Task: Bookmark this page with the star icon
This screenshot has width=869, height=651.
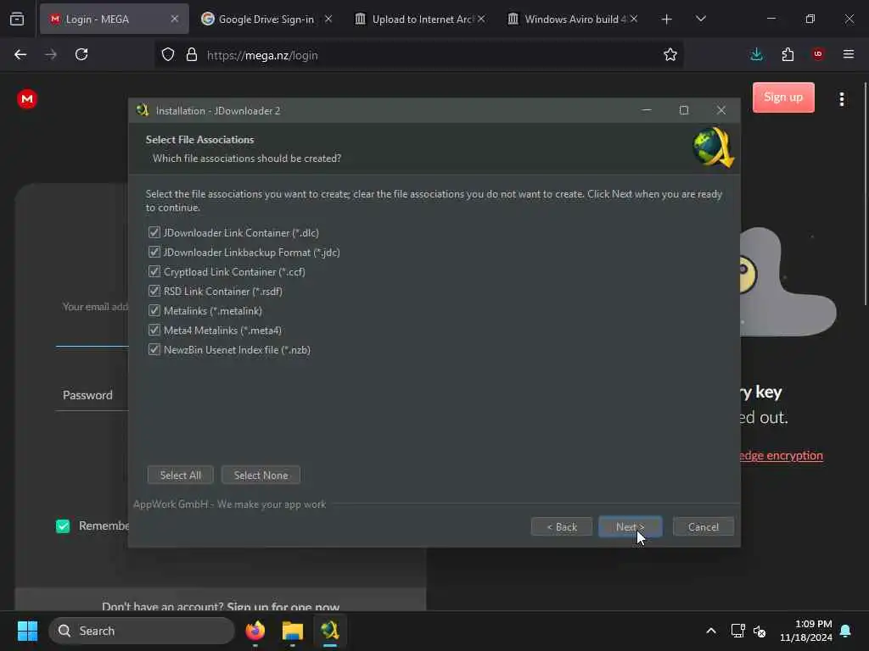Action: click(x=670, y=55)
